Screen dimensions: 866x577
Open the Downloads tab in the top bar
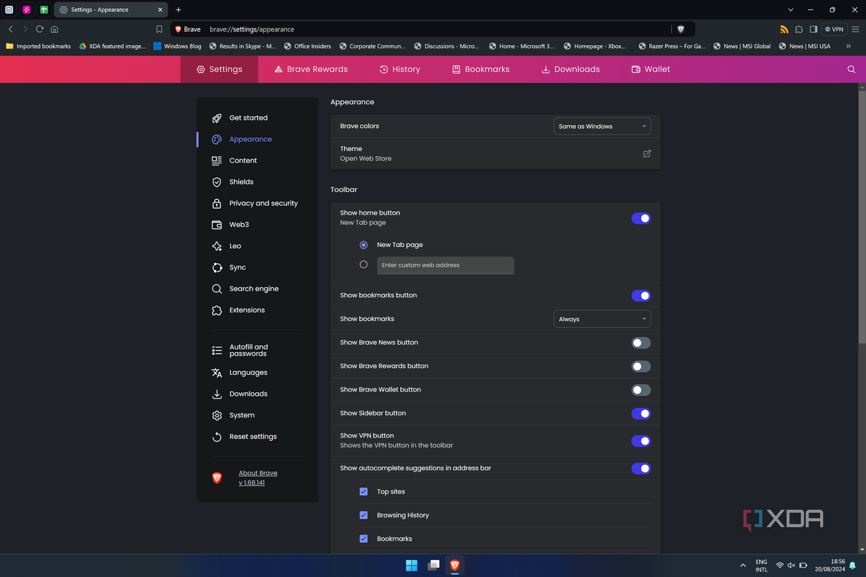[x=570, y=69]
